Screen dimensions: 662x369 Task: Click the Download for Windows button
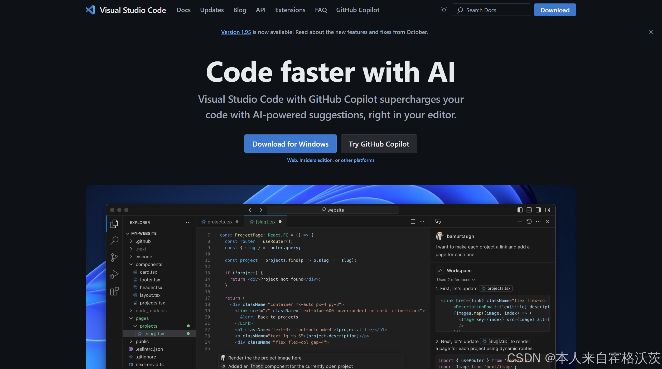(290, 144)
